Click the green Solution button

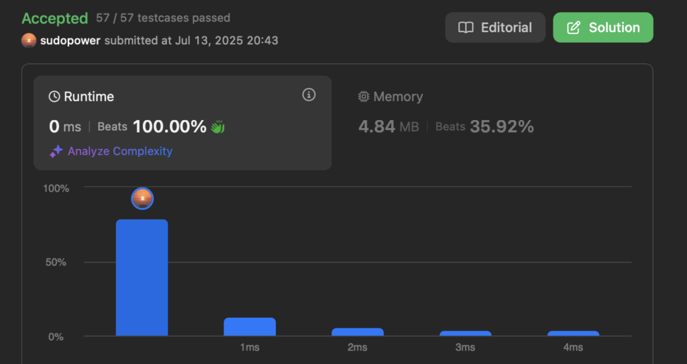point(603,27)
